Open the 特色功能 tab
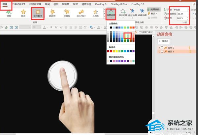The width and height of the screenshot is (198, 135). [86, 4]
